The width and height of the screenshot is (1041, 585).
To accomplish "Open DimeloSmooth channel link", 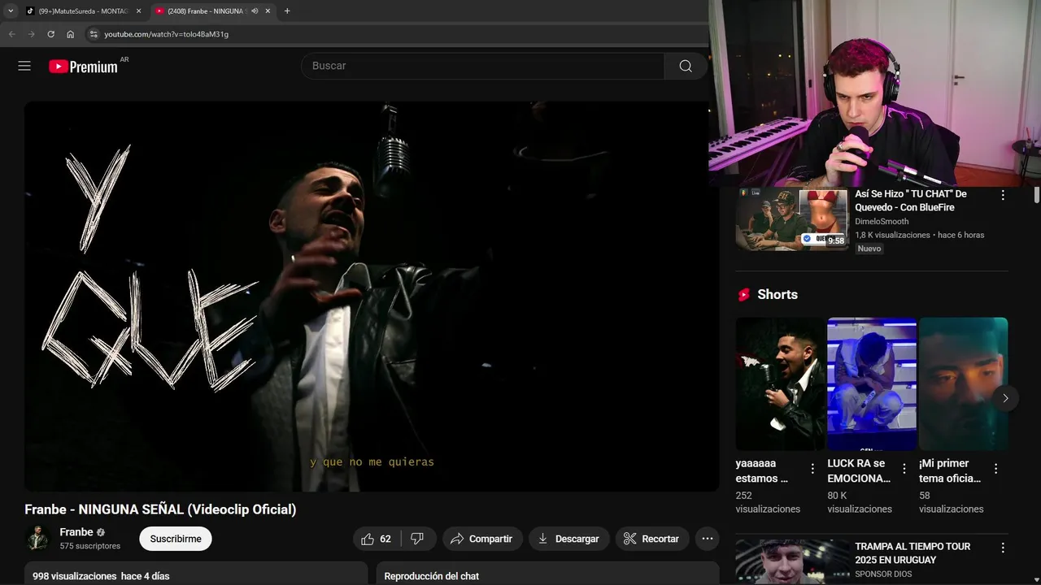I will 882,221.
